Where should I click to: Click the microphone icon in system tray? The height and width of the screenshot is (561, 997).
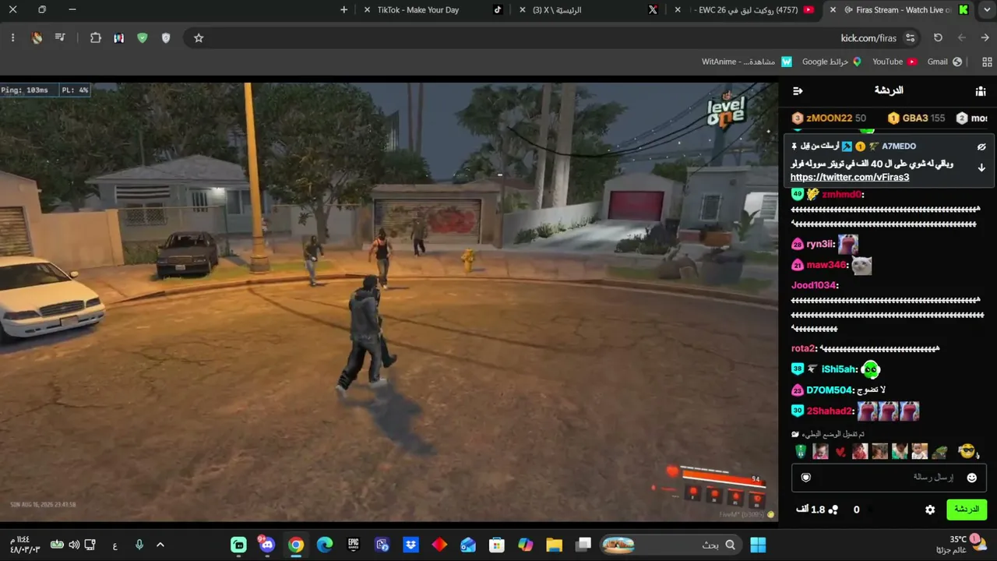139,545
